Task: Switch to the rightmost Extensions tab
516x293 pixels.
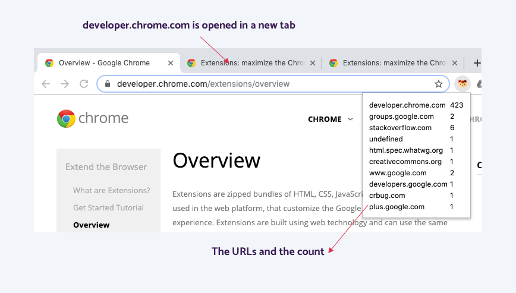Action: (393, 63)
